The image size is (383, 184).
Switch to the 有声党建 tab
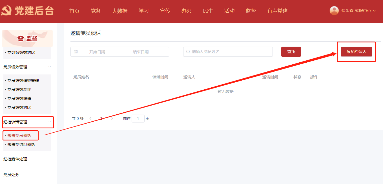coord(277,11)
